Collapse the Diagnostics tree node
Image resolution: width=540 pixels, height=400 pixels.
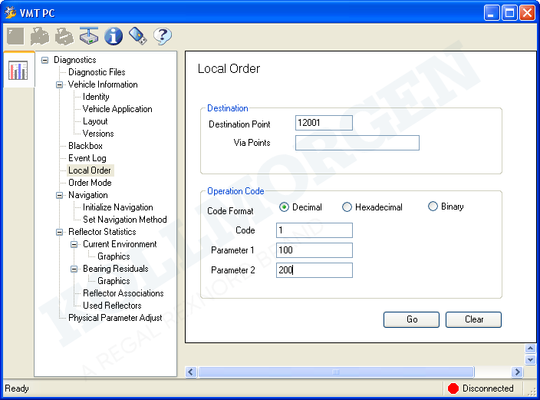(x=44, y=60)
